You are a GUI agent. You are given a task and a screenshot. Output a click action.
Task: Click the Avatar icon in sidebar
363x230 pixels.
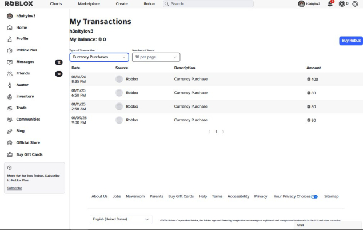(10, 85)
